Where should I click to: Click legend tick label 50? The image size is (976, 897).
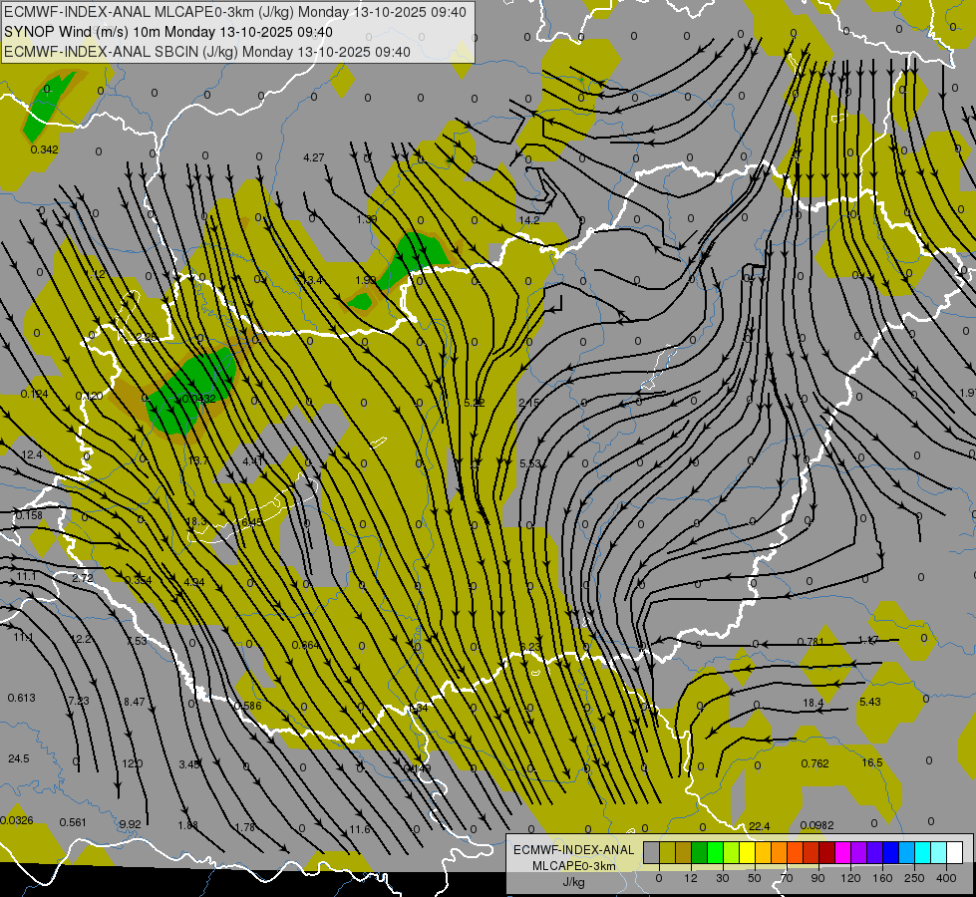tap(754, 878)
